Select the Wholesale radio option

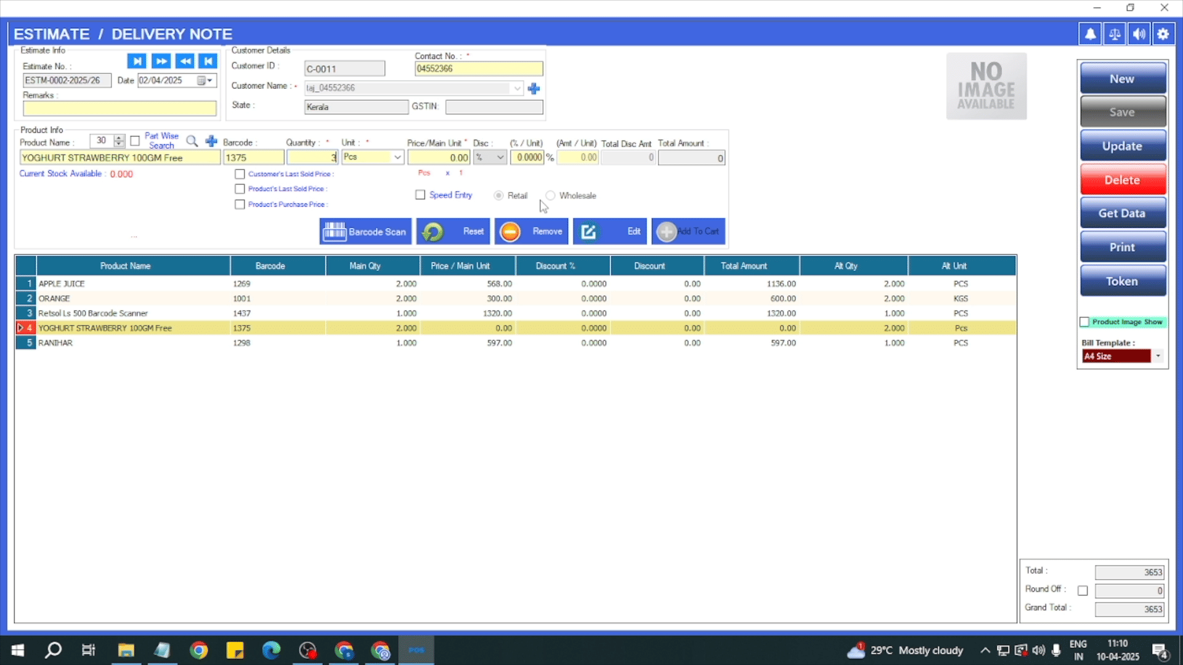550,196
